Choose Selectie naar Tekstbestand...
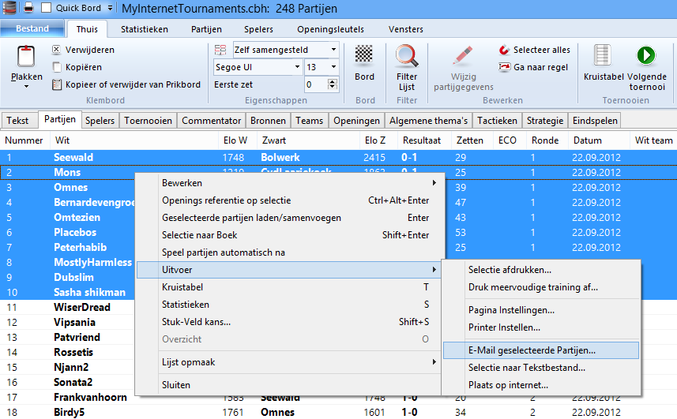This screenshot has height=419, width=677. coord(541,368)
